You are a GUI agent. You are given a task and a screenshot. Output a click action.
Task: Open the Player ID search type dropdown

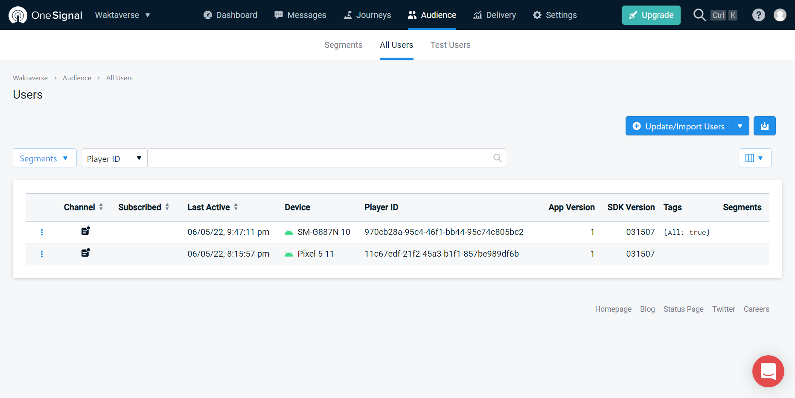[114, 158]
